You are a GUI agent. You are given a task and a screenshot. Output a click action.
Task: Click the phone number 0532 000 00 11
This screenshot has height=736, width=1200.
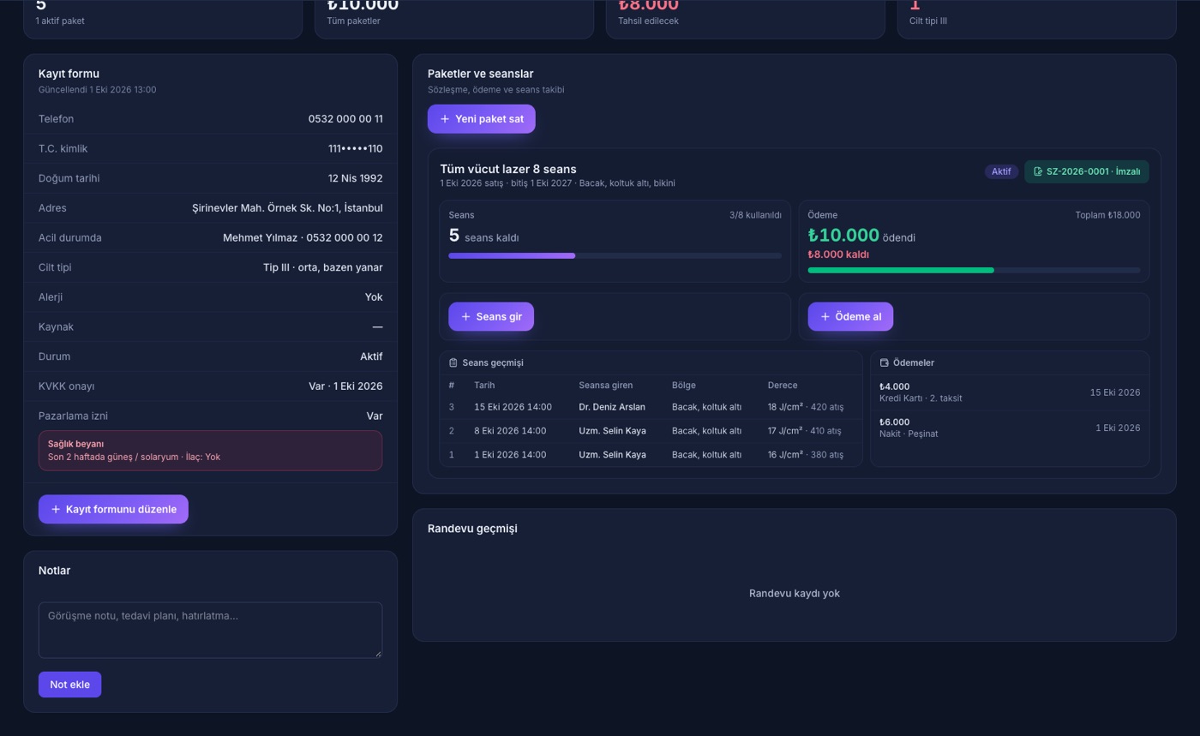pos(345,120)
